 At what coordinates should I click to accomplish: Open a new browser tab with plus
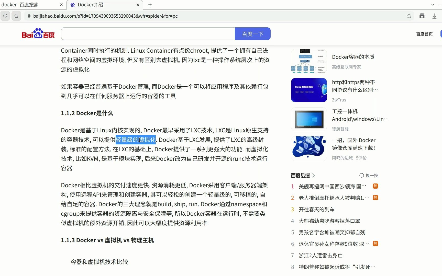tap(150, 5)
